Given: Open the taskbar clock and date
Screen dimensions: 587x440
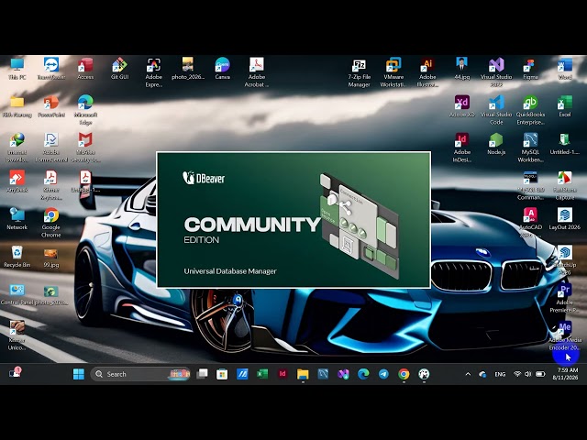Looking at the screenshot, I should click(x=566, y=374).
